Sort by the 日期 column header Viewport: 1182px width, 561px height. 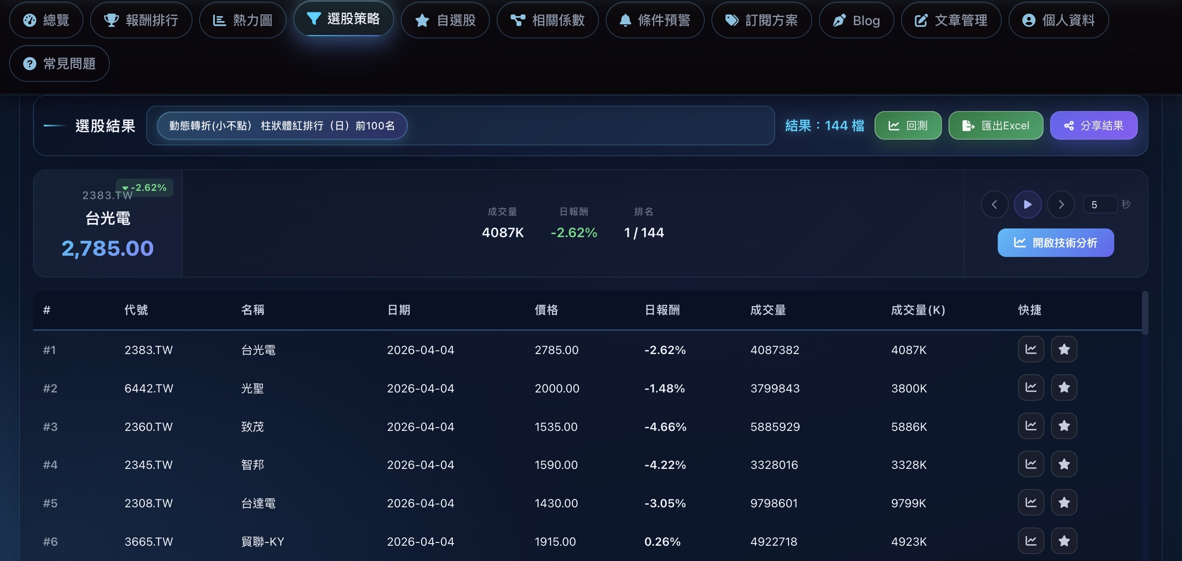click(399, 310)
